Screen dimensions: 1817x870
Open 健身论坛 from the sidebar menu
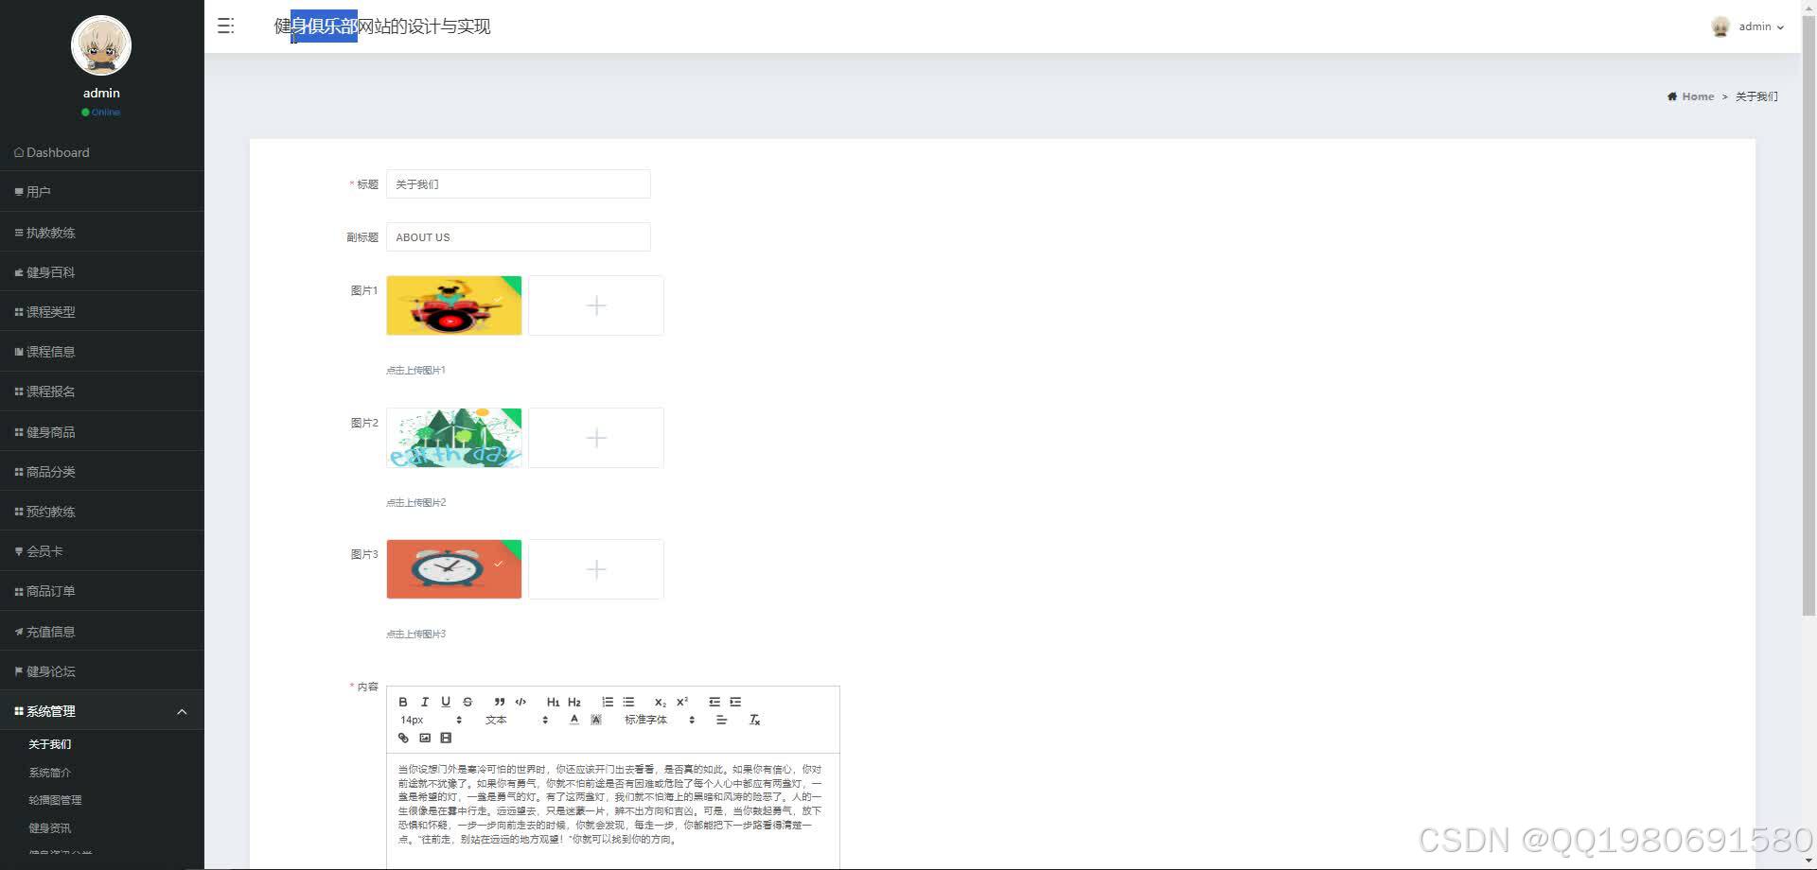(47, 670)
